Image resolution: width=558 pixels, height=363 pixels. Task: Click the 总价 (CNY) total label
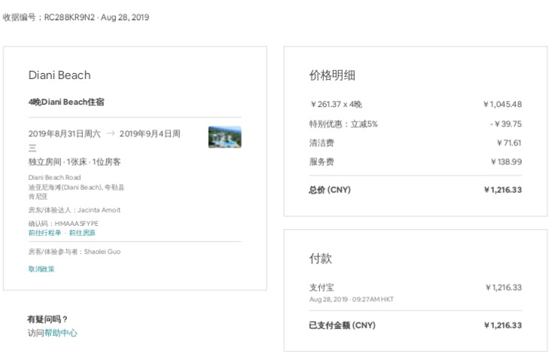click(330, 190)
